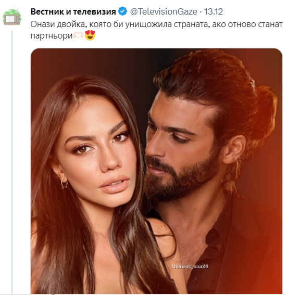Click the blue verified checkmark badge
Screen dimensions: 287x295
coord(122,11)
